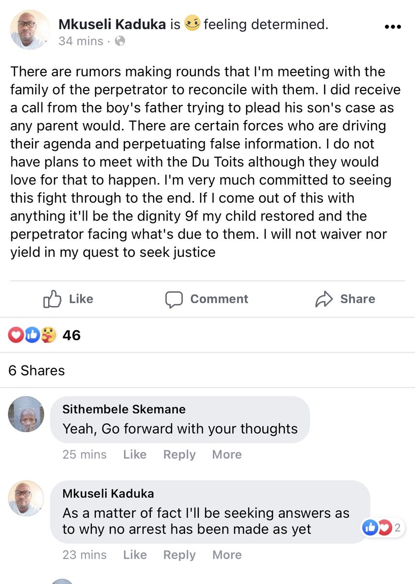Tap the thumbs-up Like icon on post

[x=52, y=299]
